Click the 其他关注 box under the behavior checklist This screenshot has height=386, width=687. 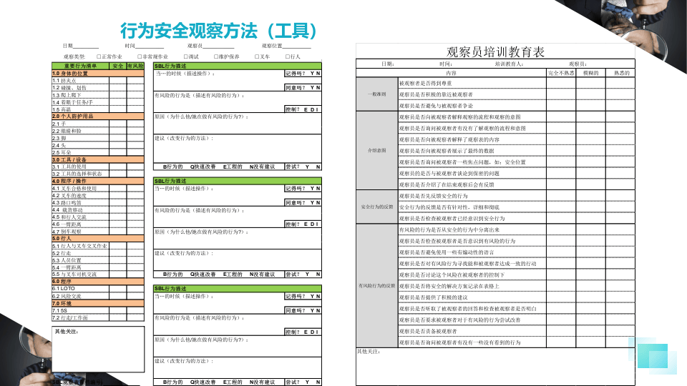[98, 350]
